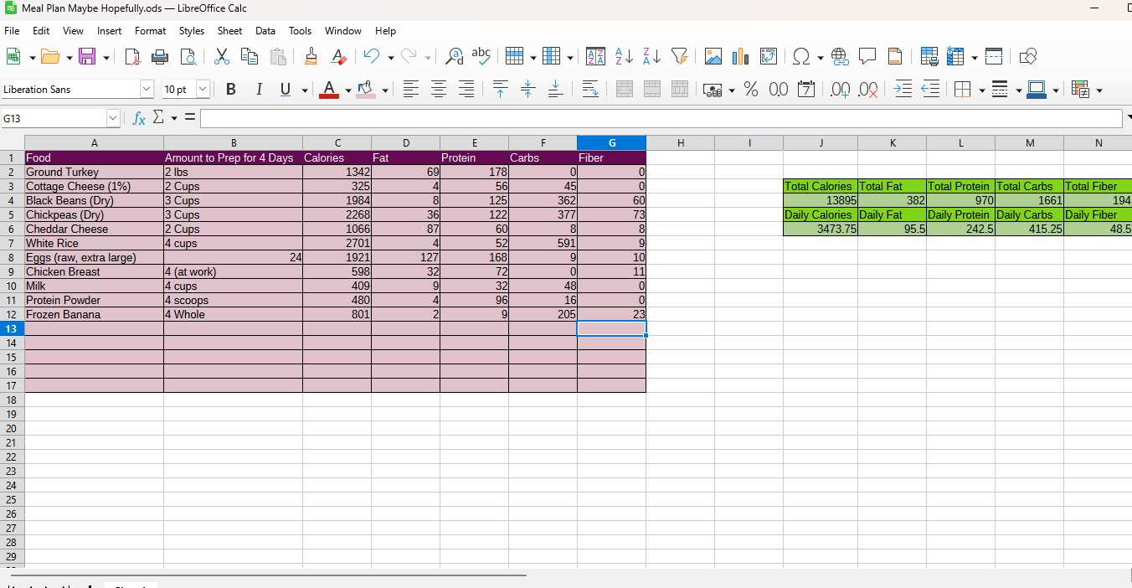Insert a hyperlink
Screen dimensions: 1132x588
point(840,56)
